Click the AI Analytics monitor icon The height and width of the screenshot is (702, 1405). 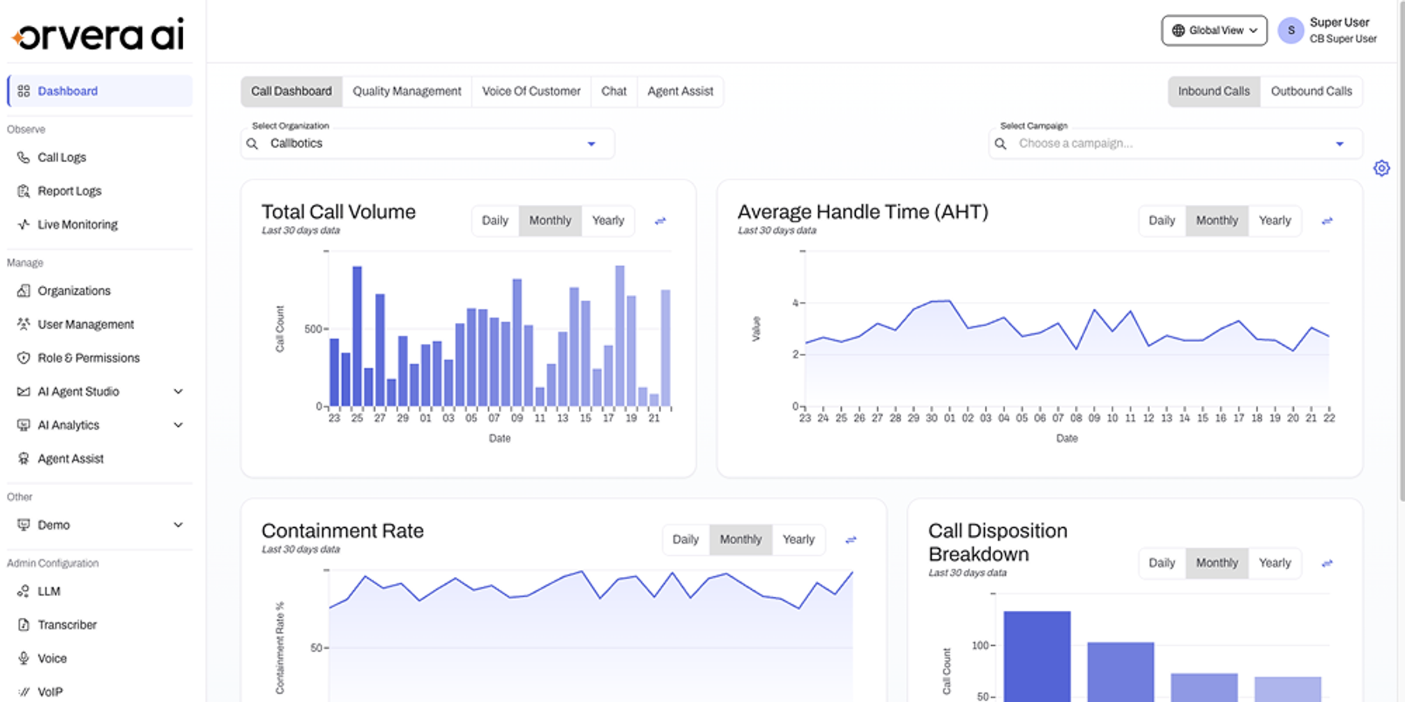point(24,424)
